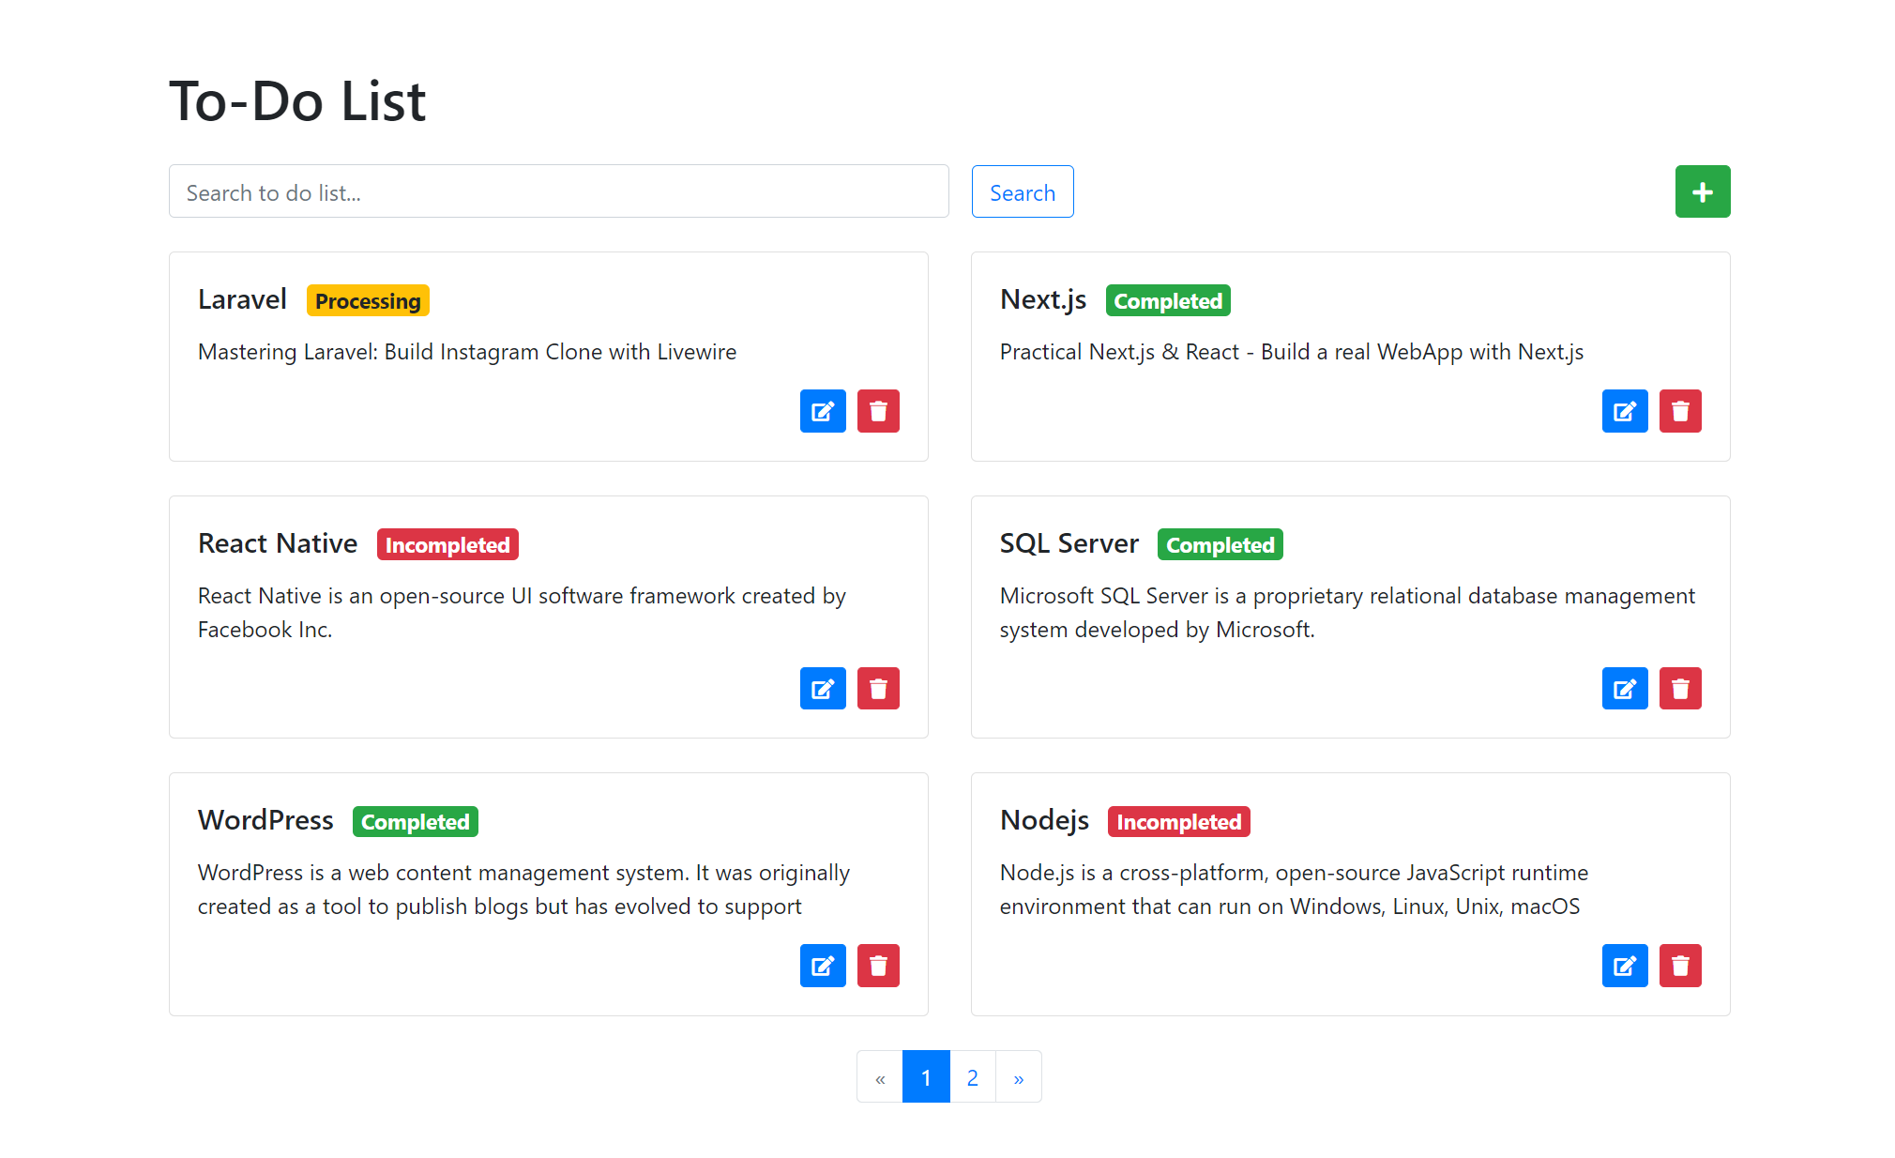The height and width of the screenshot is (1158, 1895).
Task: Delete the SQL Server to-do item
Action: tap(1679, 689)
